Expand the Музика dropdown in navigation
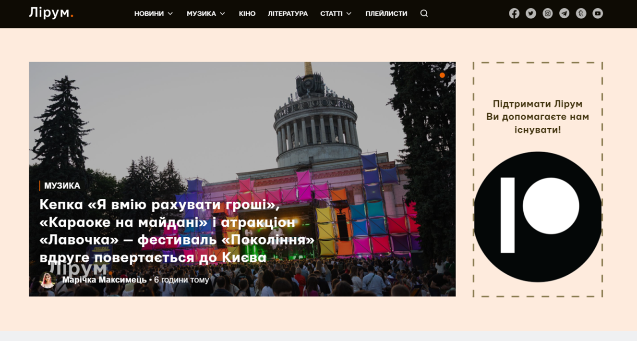Screen dimensions: 637x341 (206, 13)
